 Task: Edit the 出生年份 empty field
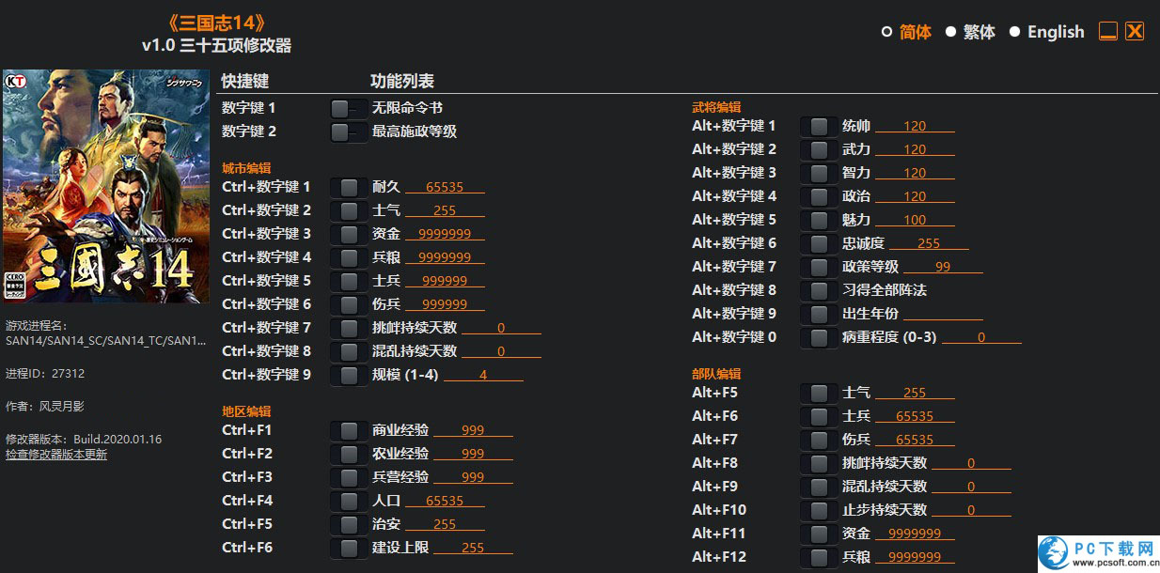(943, 314)
